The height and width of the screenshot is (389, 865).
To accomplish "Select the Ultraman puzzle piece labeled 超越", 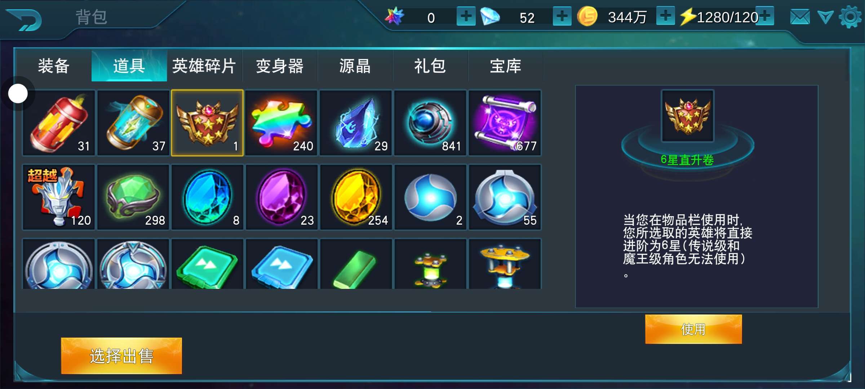I will 59,197.
